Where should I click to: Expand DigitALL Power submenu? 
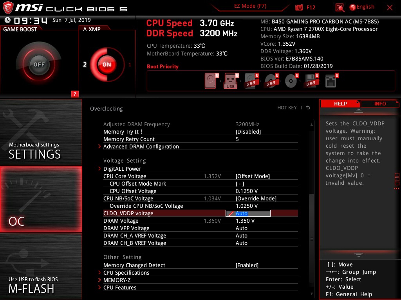click(x=122, y=169)
